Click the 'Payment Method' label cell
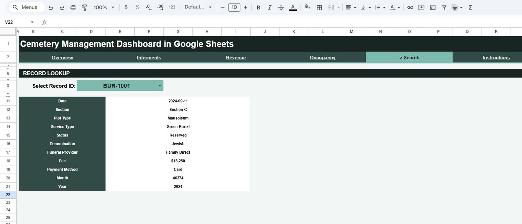The image size is (522, 224). click(62, 169)
